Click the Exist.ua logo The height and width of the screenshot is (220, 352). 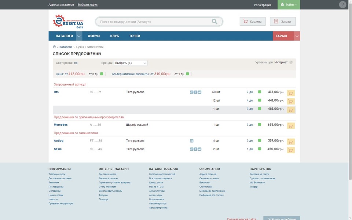click(68, 21)
